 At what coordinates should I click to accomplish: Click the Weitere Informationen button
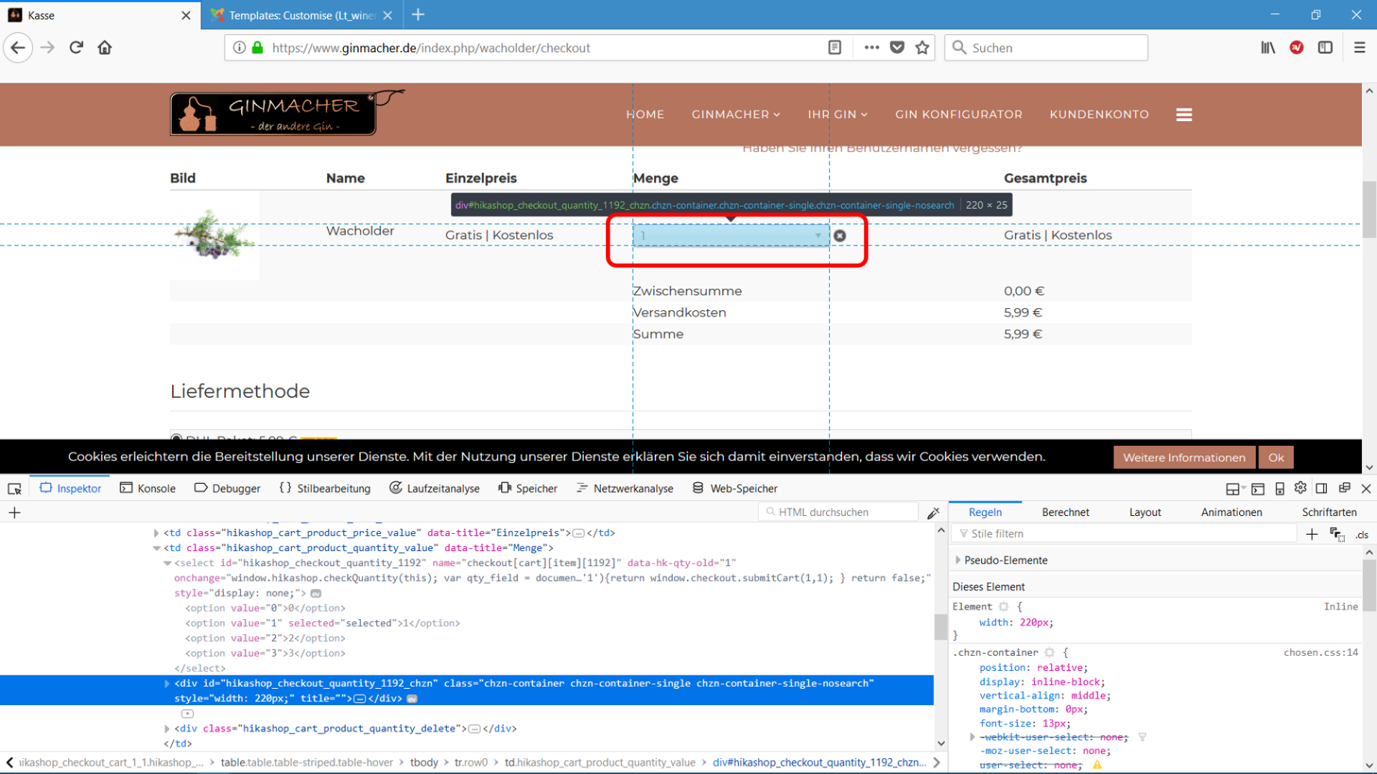point(1183,458)
